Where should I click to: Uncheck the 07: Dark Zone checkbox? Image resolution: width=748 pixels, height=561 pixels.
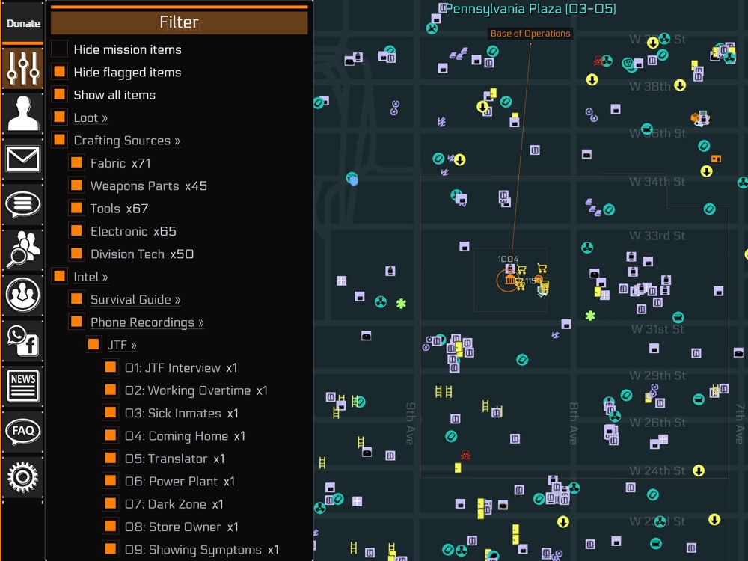point(111,503)
